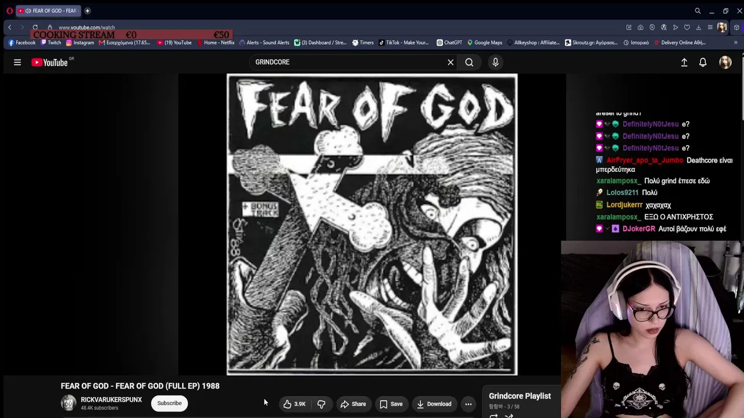Open the shield privacy protection icon
This screenshot has height=418, width=744.
click(x=652, y=27)
